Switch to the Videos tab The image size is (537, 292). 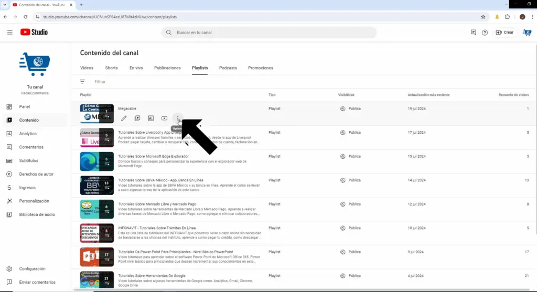pyautogui.click(x=87, y=68)
